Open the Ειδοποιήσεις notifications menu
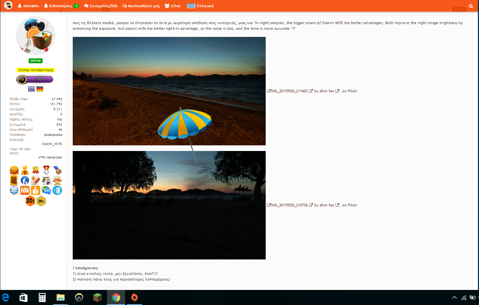The height and width of the screenshot is (305, 479). click(x=61, y=6)
